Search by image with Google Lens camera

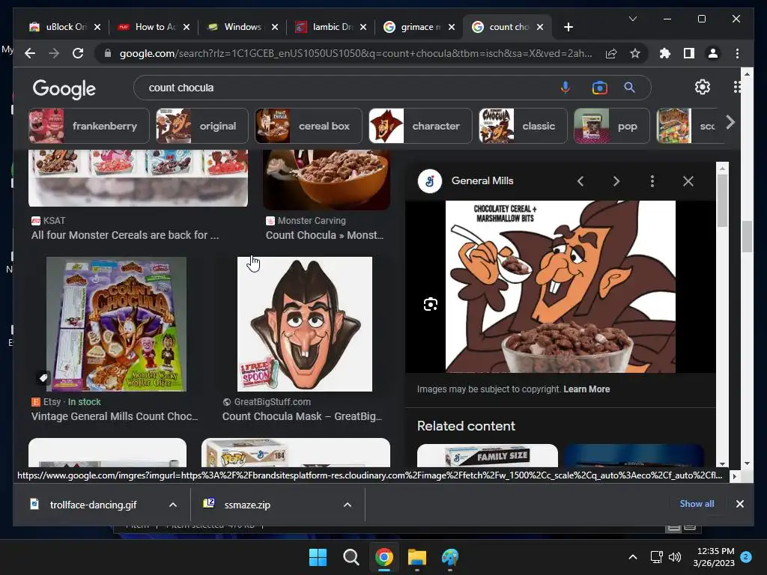tap(599, 88)
